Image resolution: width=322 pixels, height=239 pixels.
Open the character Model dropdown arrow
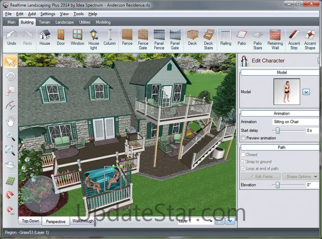(306, 92)
